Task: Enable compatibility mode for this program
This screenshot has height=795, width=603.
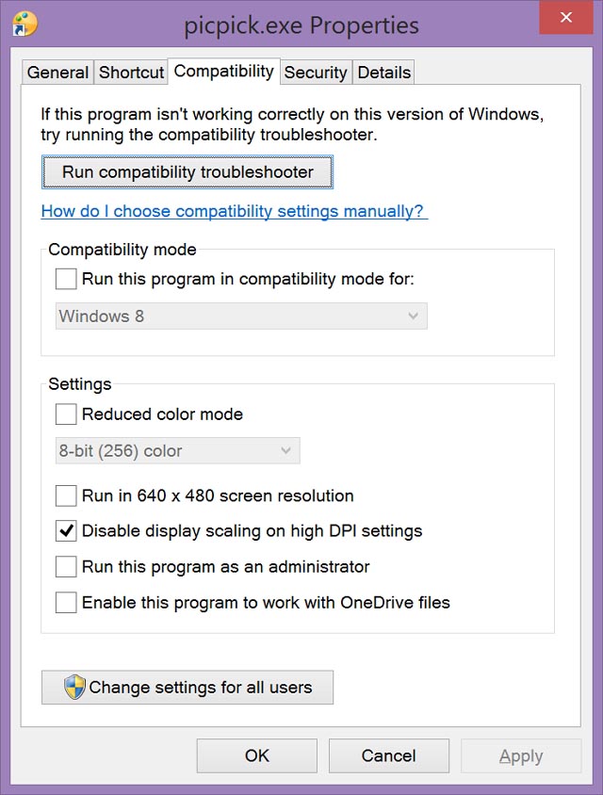Action: click(65, 279)
